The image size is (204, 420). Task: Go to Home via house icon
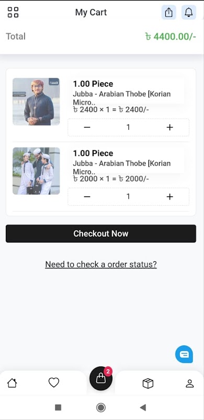click(12, 383)
